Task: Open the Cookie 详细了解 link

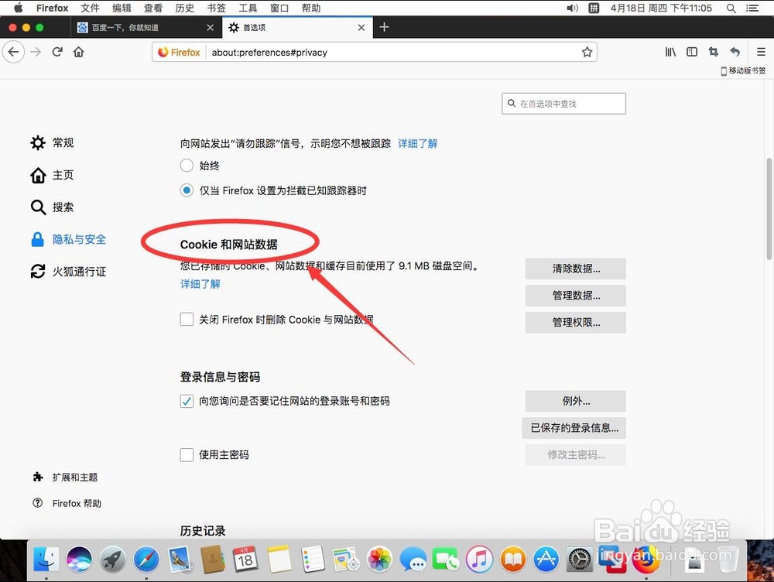Action: tap(200, 284)
